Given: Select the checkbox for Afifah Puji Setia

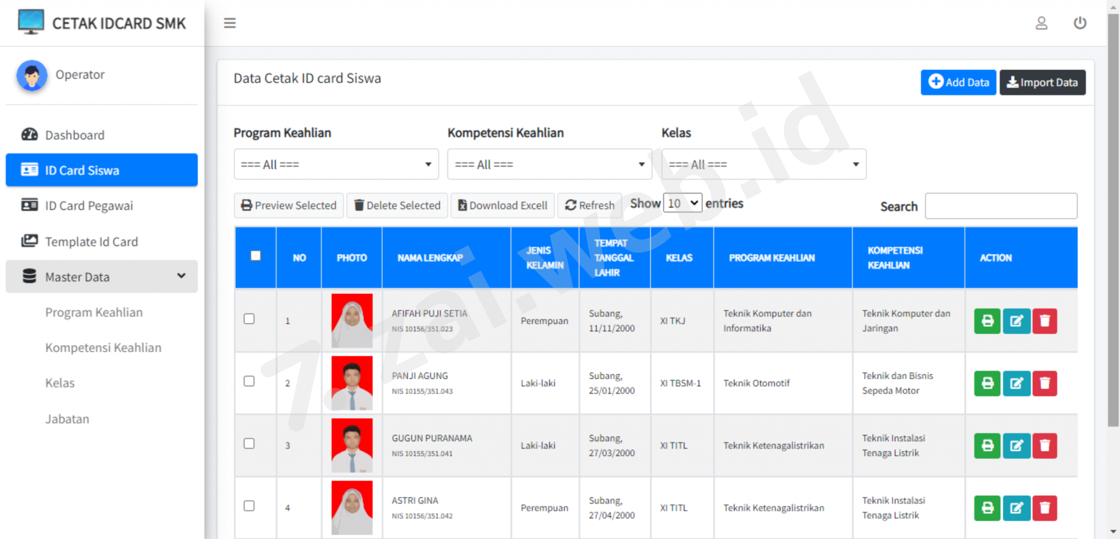Looking at the screenshot, I should click(x=249, y=319).
